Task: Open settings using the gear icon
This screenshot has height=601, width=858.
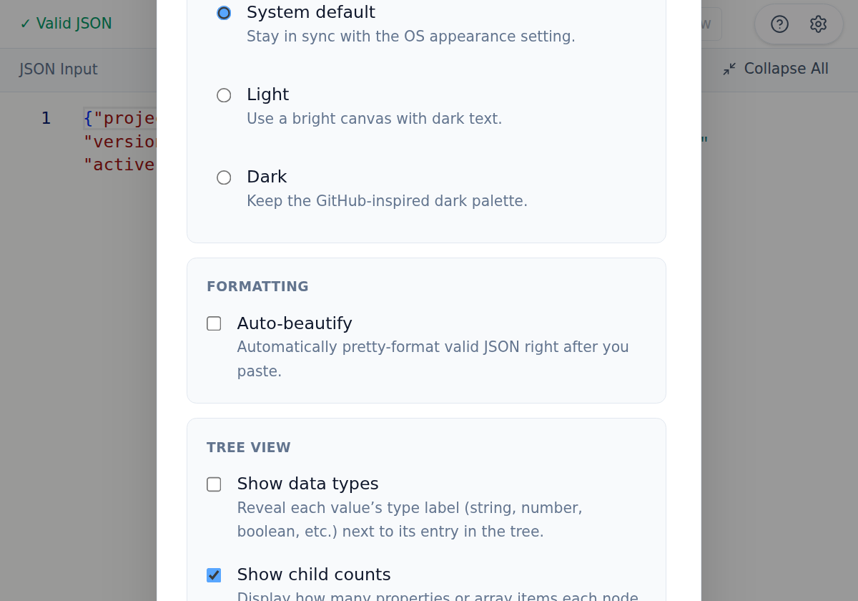Action: [x=818, y=24]
